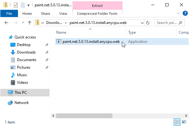Open Help with the question mark icon
The image size is (189, 126).
tap(185, 13)
